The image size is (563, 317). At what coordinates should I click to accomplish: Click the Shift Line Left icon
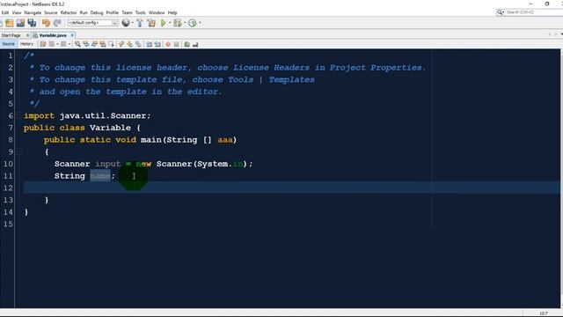pos(149,44)
